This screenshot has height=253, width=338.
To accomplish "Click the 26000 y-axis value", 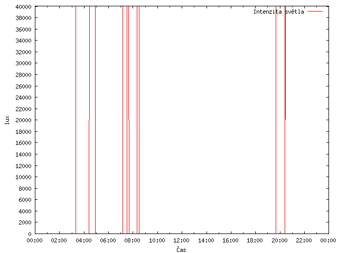I will tap(23, 86).
